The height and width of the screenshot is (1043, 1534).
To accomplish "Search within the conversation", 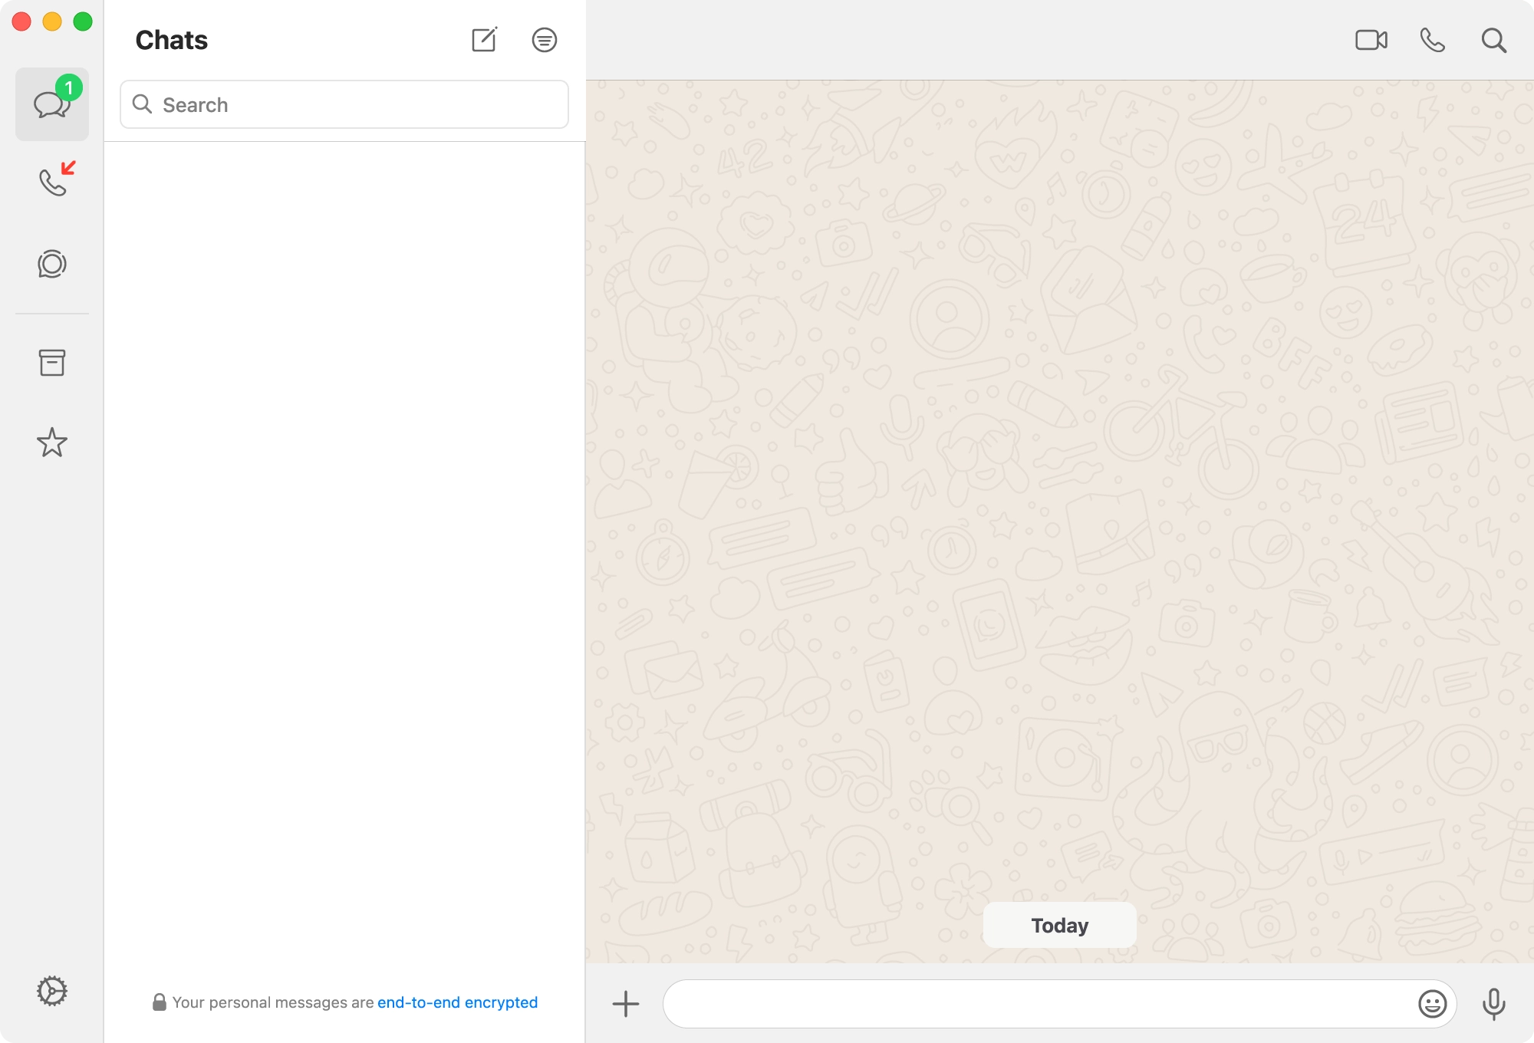I will click(1493, 40).
